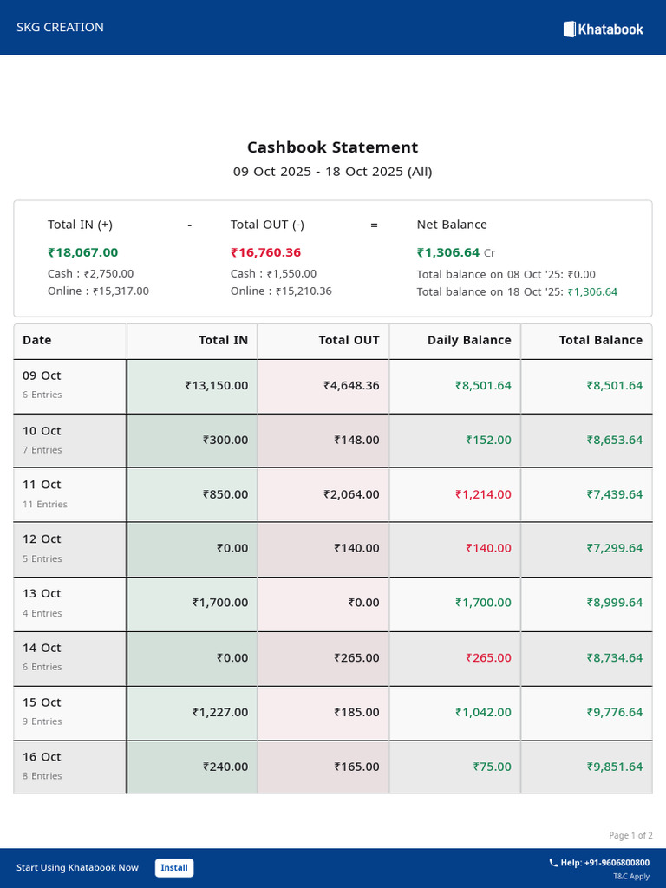Viewport: 666px width, 888px height.
Task: Click the Cashbook Statement title
Action: pyautogui.click(x=332, y=147)
